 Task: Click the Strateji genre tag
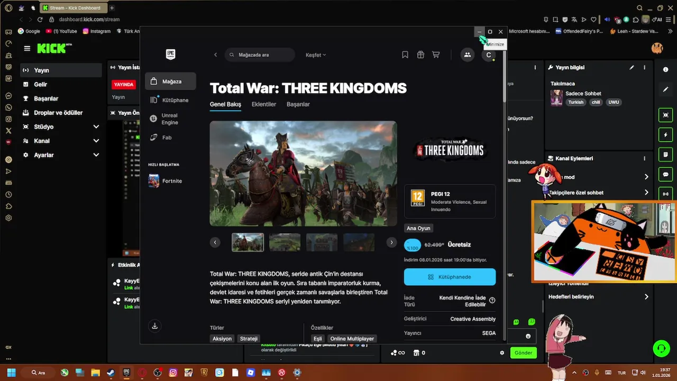(249, 339)
